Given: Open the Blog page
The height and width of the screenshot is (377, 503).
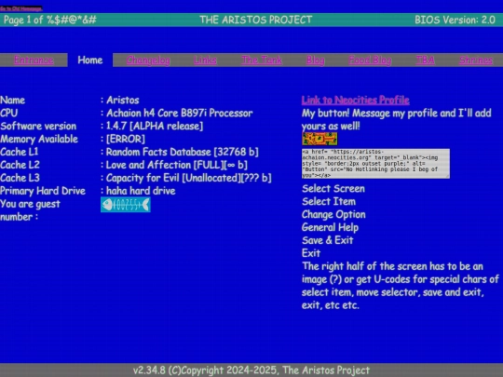Looking at the screenshot, I should (x=316, y=60).
